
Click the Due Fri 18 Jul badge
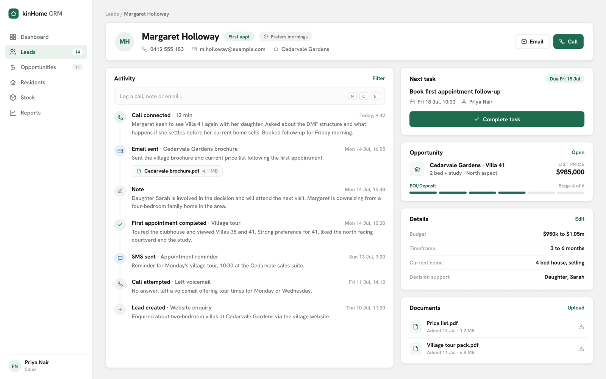tap(565, 79)
